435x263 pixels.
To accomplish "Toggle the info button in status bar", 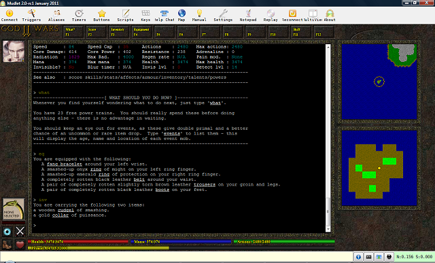I will (358, 257).
